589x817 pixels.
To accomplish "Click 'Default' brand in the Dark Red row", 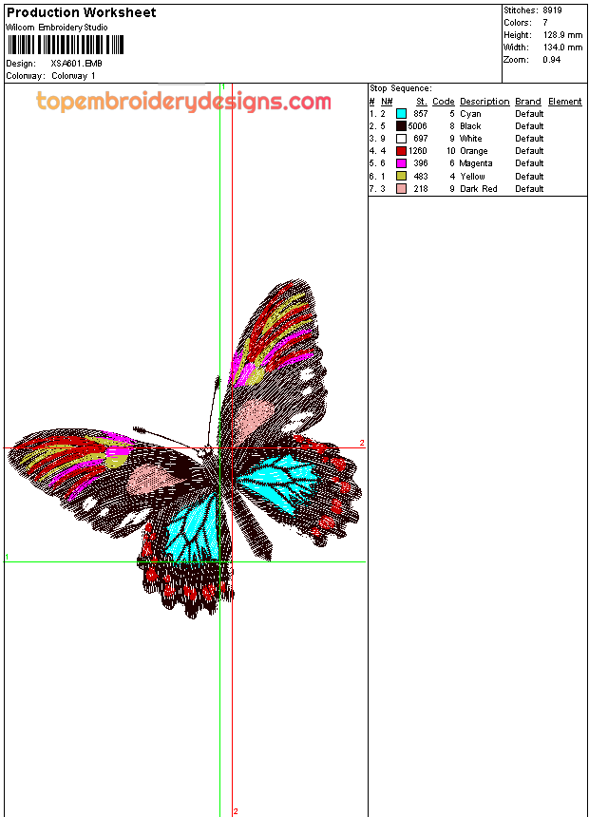I will coord(529,189).
